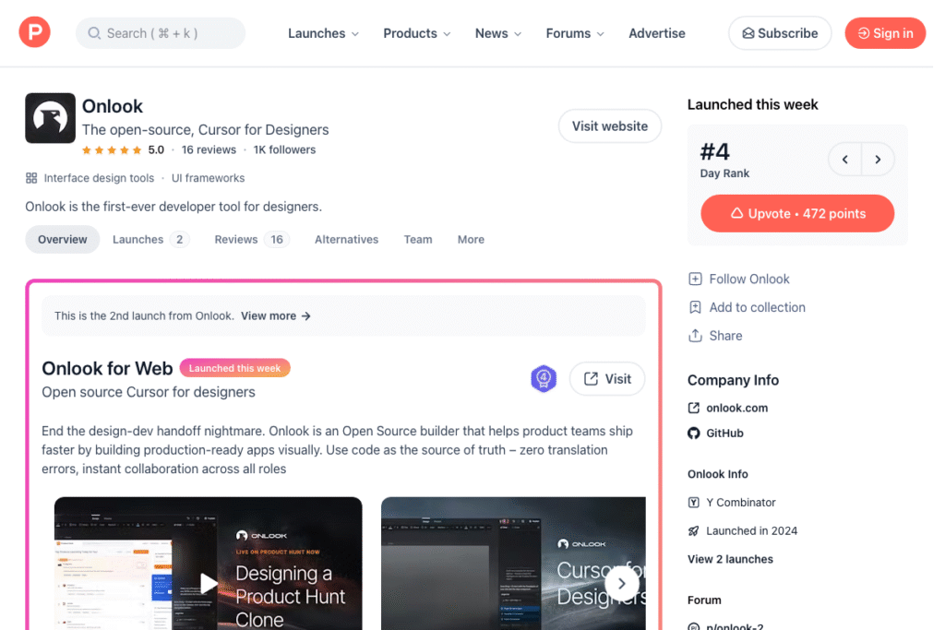Switch to the Reviews tab
Screen dimensions: 945x630
click(236, 239)
